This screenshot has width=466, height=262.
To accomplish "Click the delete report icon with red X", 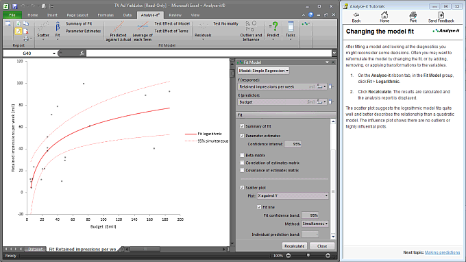I will [x=26, y=31].
